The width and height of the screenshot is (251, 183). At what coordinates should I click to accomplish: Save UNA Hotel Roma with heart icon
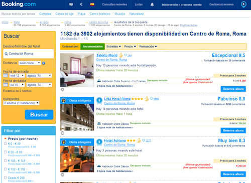[152, 99]
